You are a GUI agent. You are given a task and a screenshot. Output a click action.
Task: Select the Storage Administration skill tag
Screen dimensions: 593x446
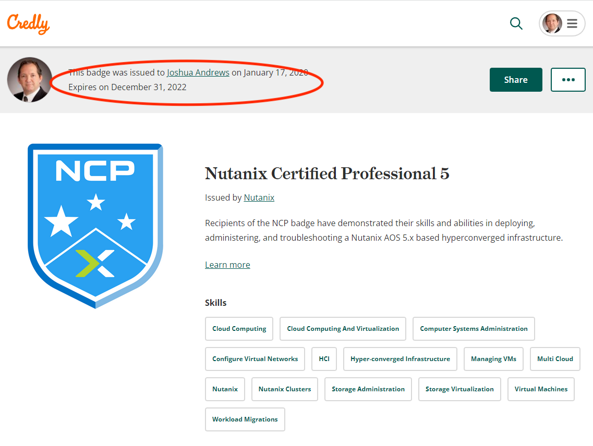368,389
